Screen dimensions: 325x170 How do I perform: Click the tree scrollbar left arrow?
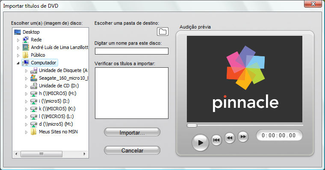coord(16,154)
